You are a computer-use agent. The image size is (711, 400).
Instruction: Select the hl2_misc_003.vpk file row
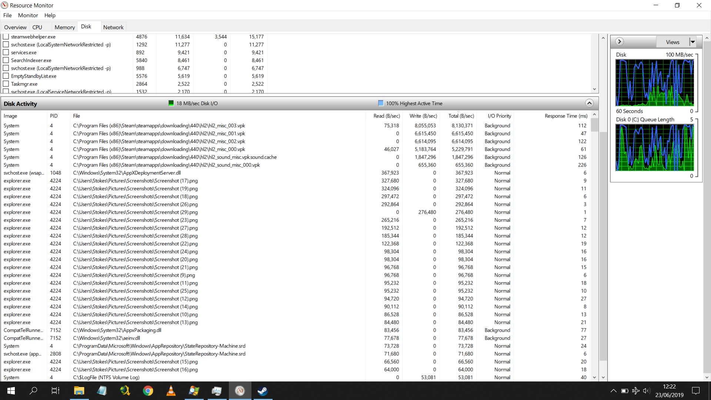[x=296, y=126]
